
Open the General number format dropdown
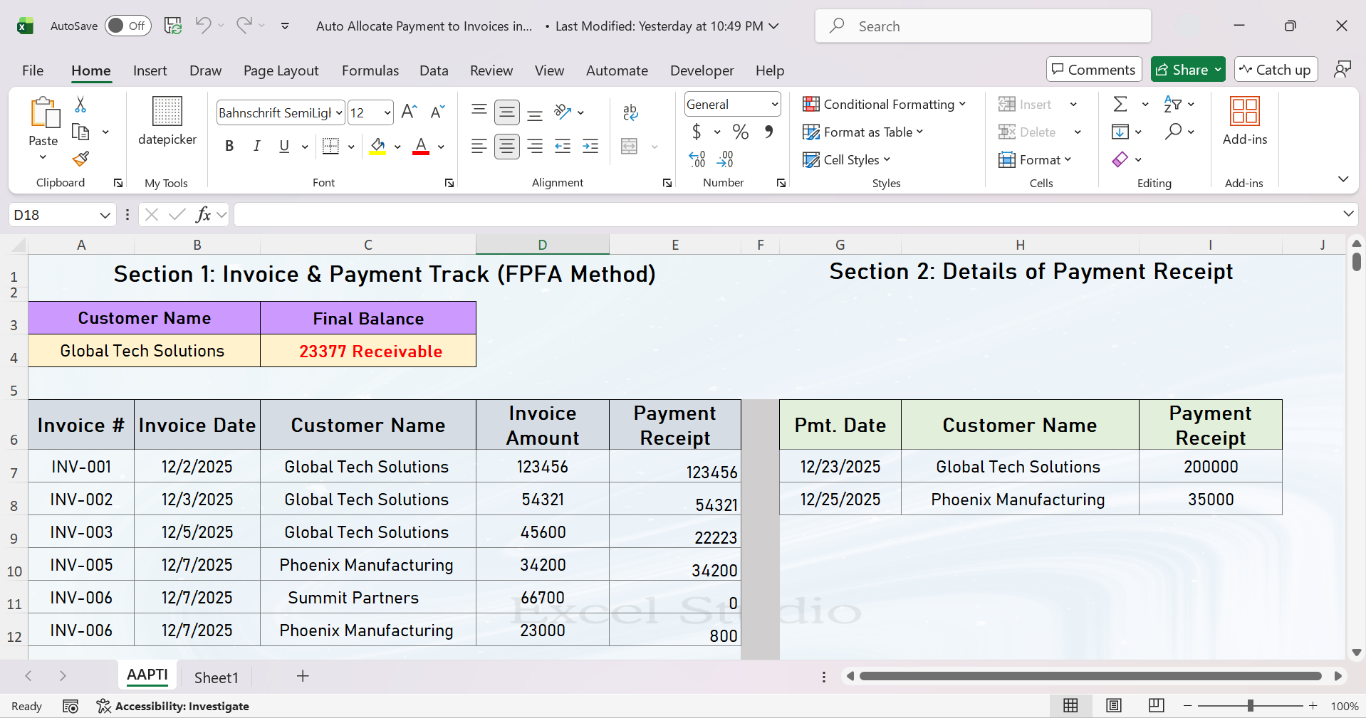coord(774,105)
